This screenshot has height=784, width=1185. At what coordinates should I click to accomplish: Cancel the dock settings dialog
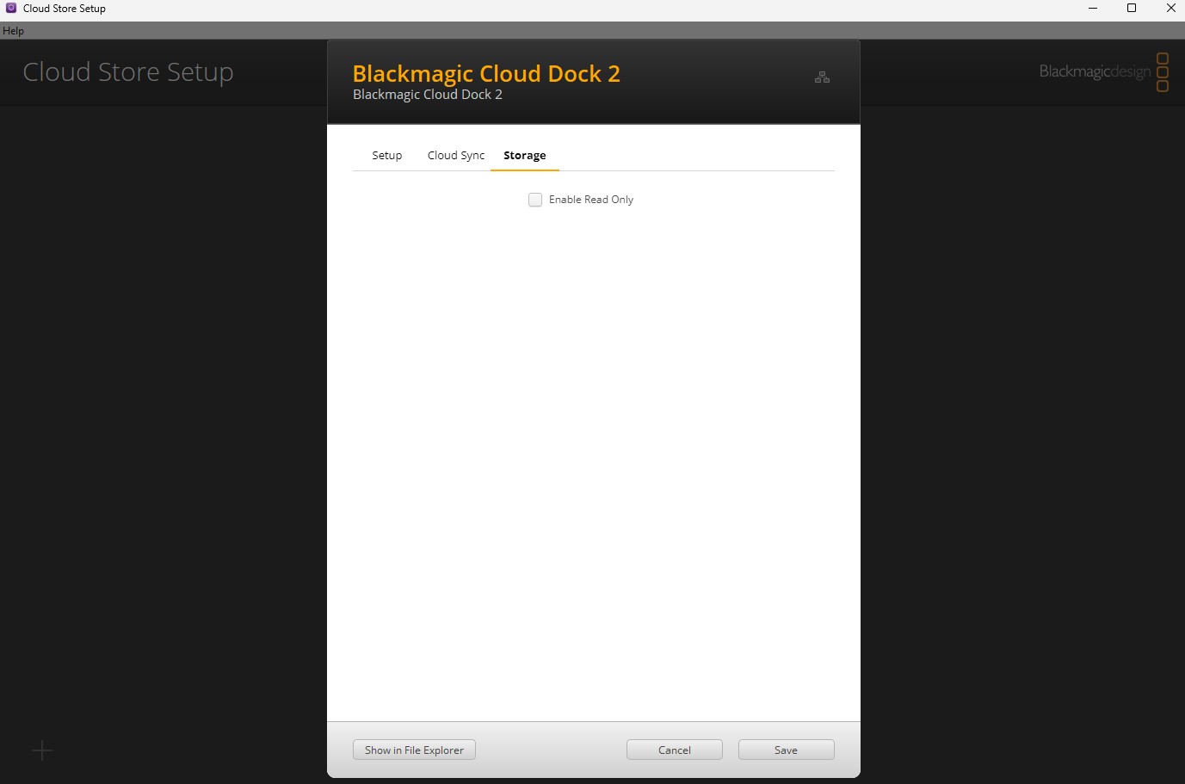(x=675, y=750)
